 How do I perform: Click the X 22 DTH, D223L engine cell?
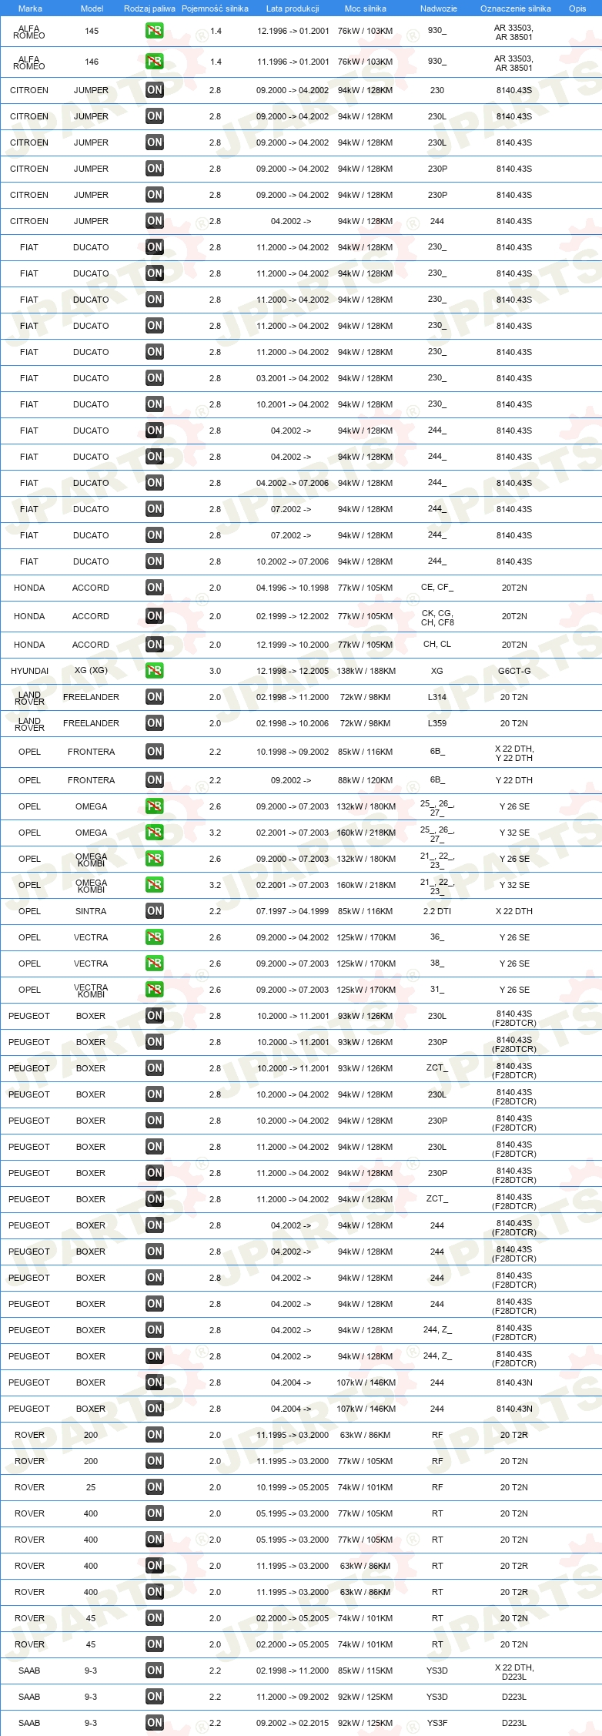514,1672
